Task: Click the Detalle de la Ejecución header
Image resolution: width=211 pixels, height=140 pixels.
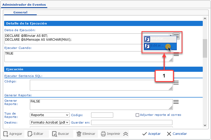Action: point(103,23)
